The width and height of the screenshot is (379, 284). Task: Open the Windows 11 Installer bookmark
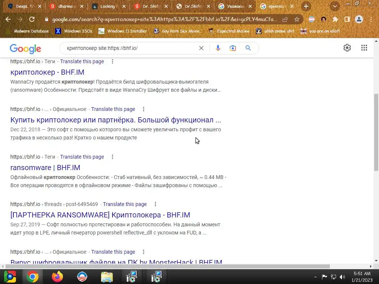tap(123, 31)
